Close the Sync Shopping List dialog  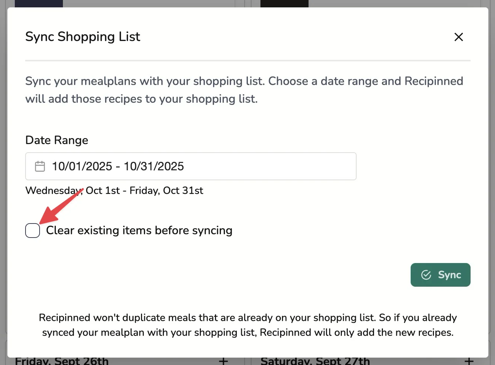458,37
